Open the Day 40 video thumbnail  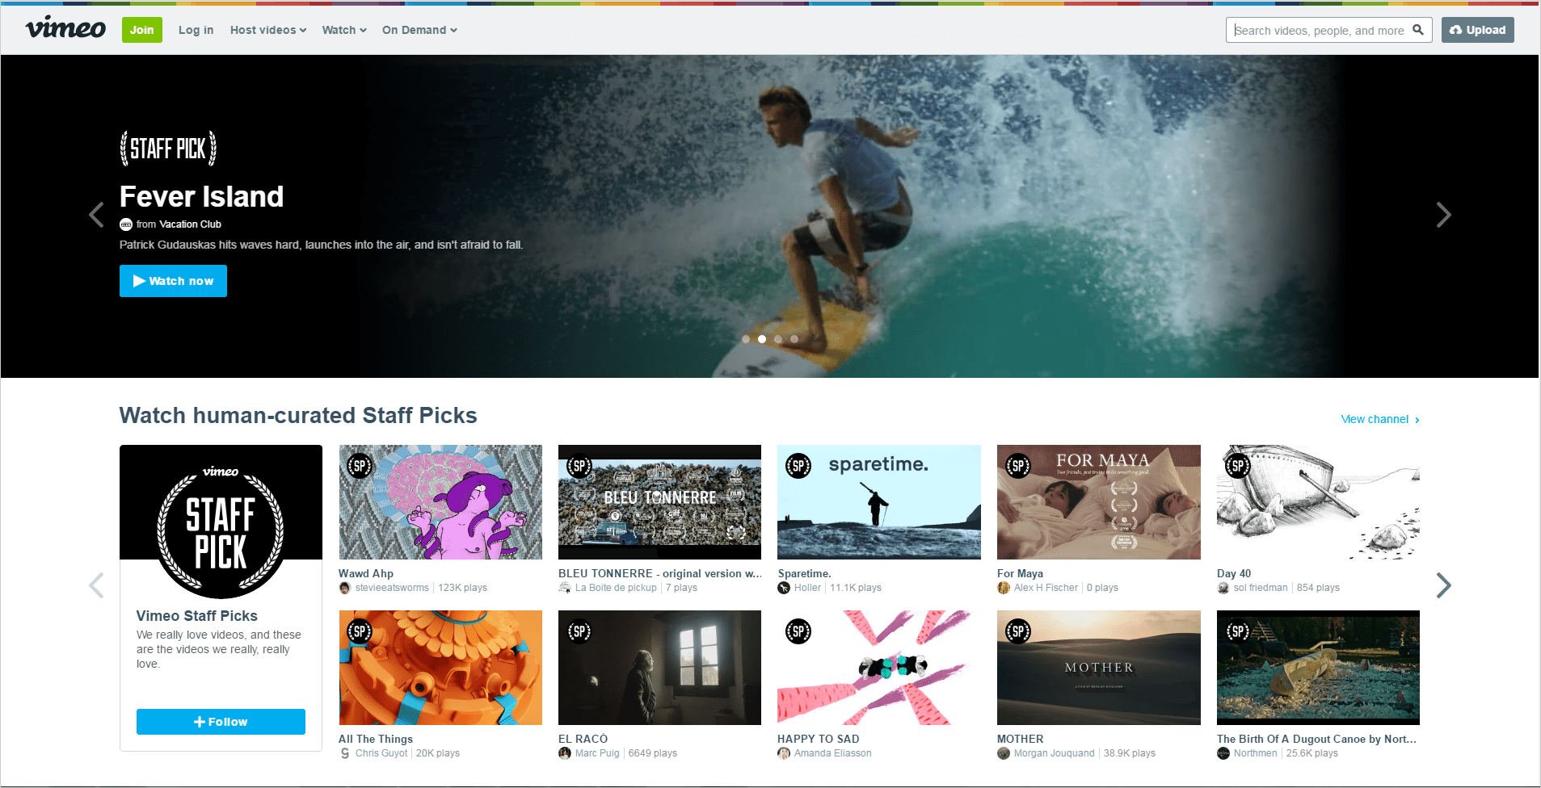[1318, 502]
